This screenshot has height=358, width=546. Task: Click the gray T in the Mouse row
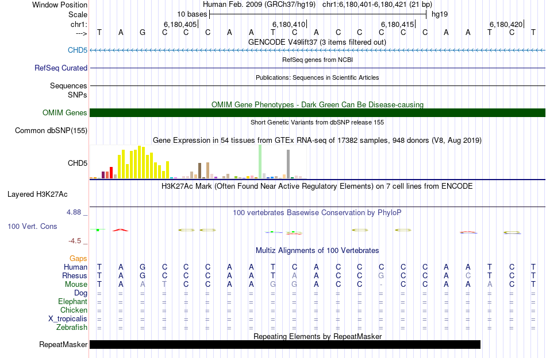(x=164, y=285)
